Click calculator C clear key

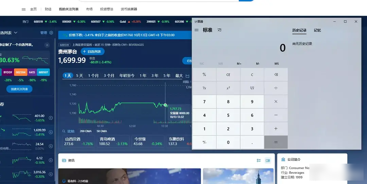[x=252, y=75]
